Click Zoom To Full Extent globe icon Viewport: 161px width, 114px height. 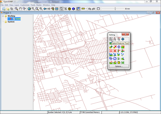point(29,9)
